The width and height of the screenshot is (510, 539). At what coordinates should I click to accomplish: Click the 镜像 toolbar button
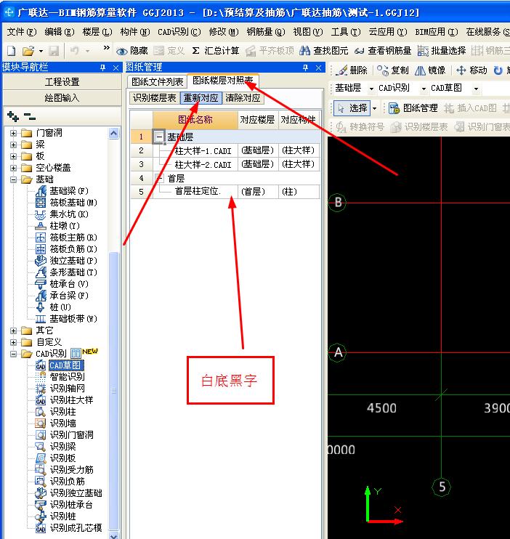click(430, 70)
